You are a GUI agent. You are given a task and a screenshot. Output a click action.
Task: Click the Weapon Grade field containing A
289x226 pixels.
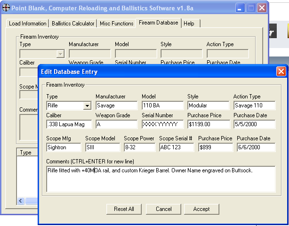116,124
